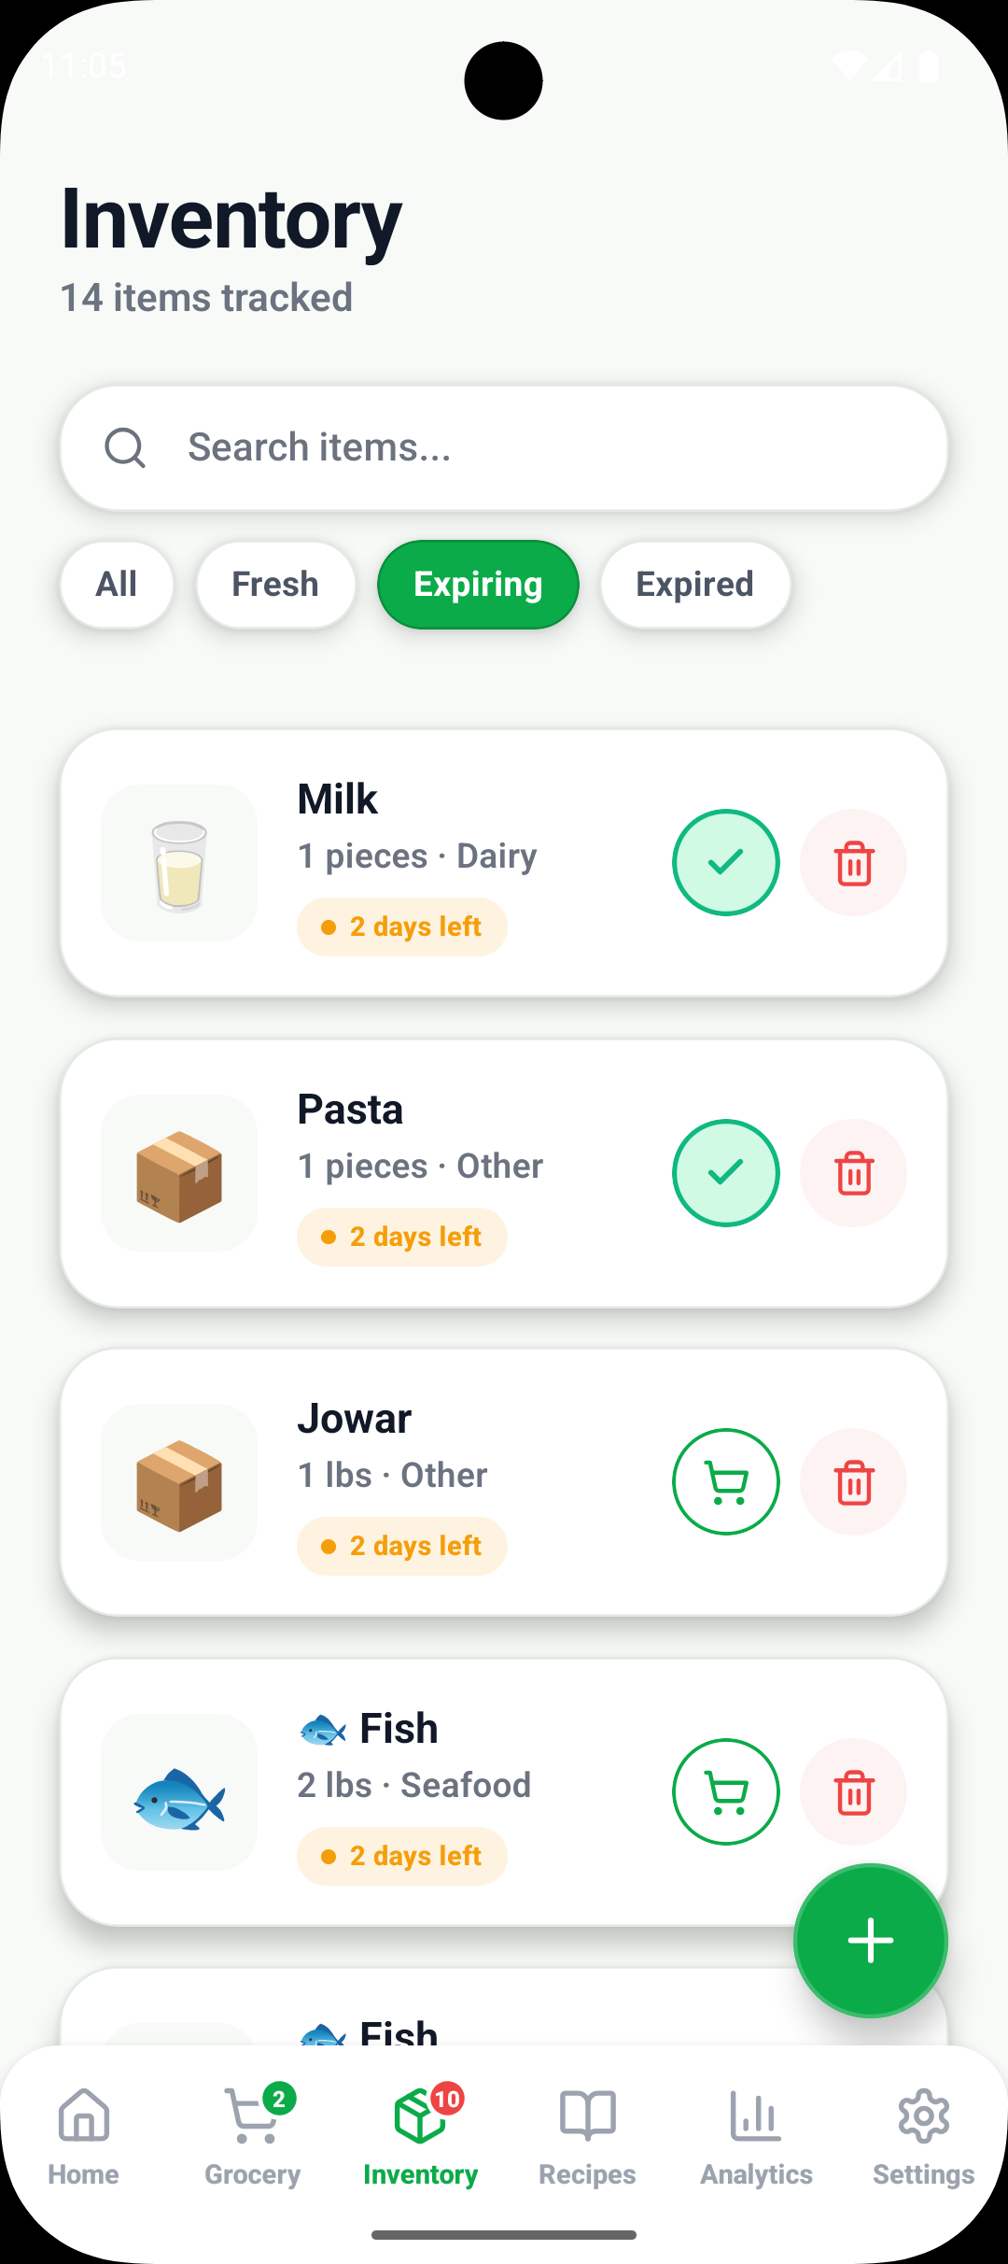Switch to the Analytics tab

click(x=756, y=2133)
